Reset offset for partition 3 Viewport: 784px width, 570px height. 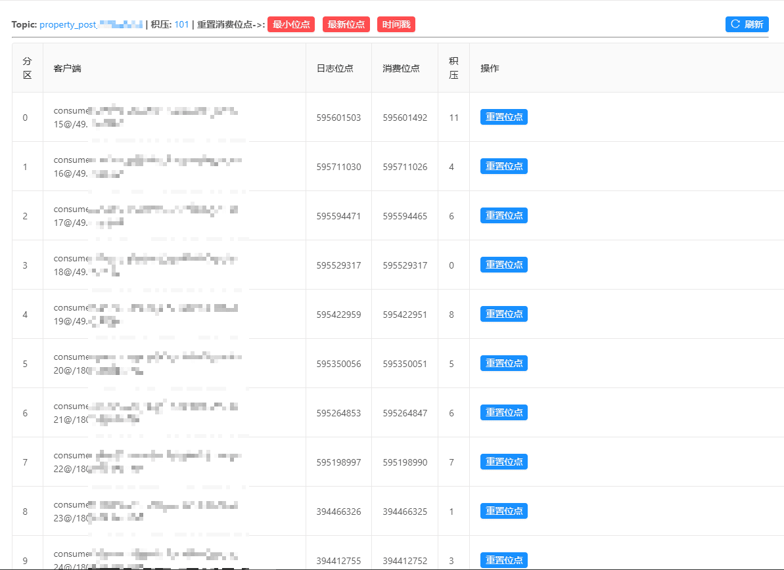tap(504, 265)
